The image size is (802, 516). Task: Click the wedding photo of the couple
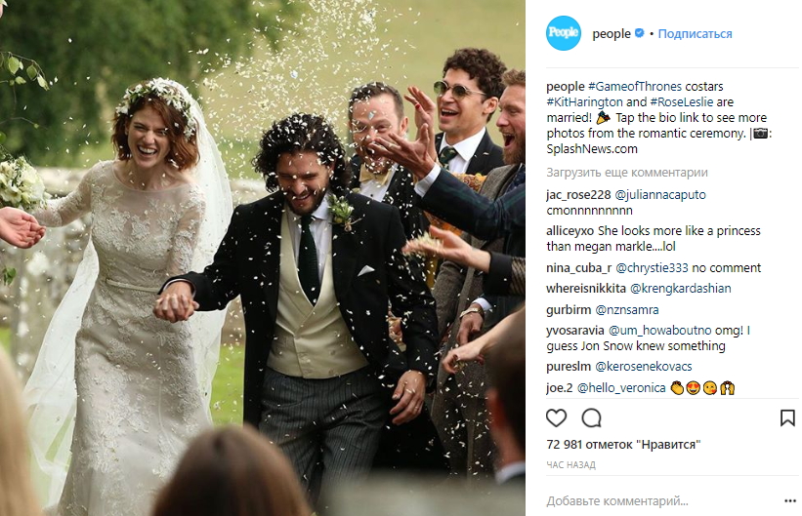coord(263,258)
